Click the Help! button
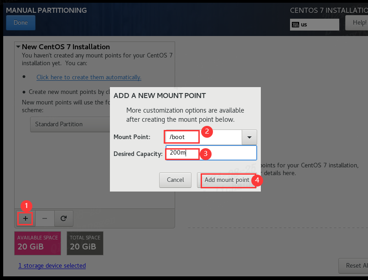This screenshot has width=368, height=280. [357, 23]
